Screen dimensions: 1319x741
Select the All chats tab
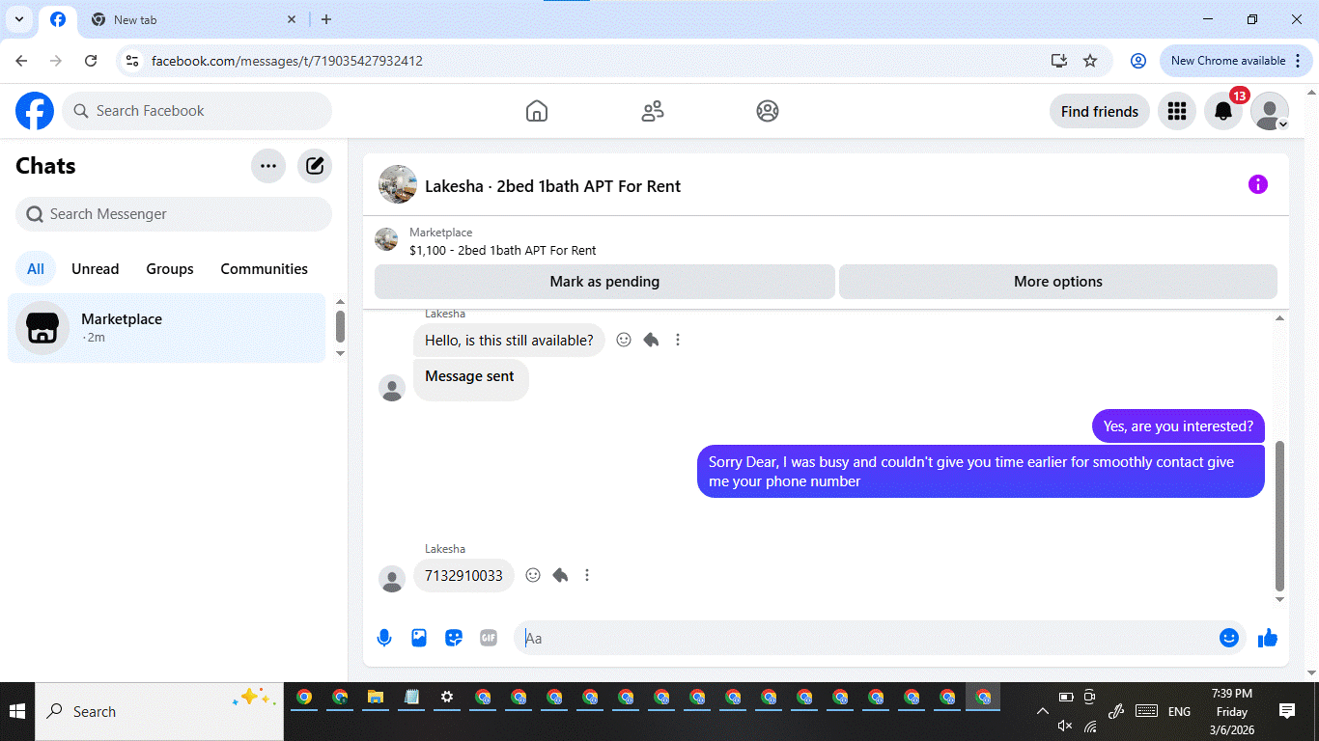click(36, 269)
